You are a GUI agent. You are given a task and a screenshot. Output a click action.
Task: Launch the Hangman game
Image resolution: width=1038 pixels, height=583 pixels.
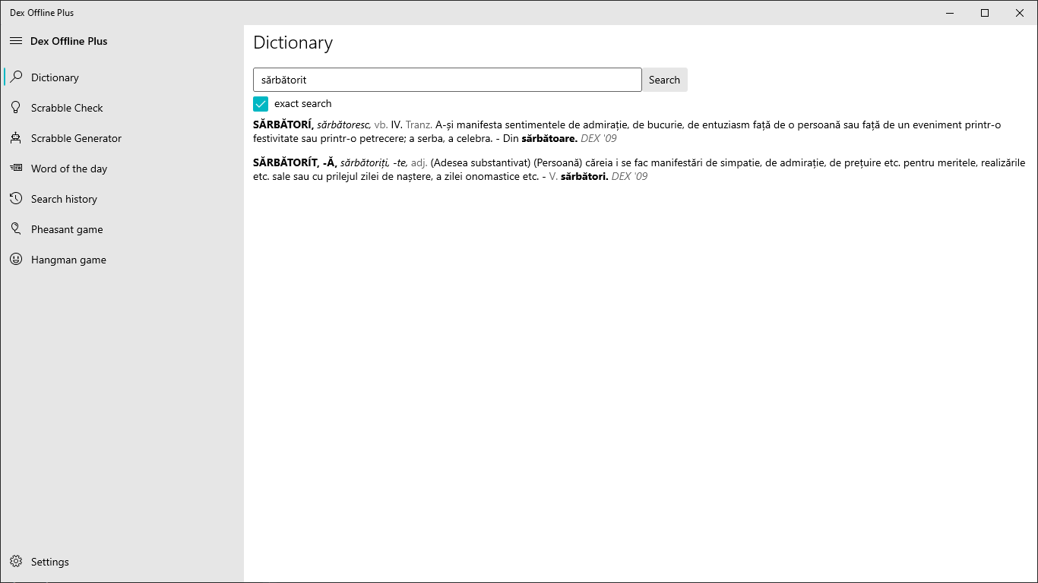click(x=122, y=260)
